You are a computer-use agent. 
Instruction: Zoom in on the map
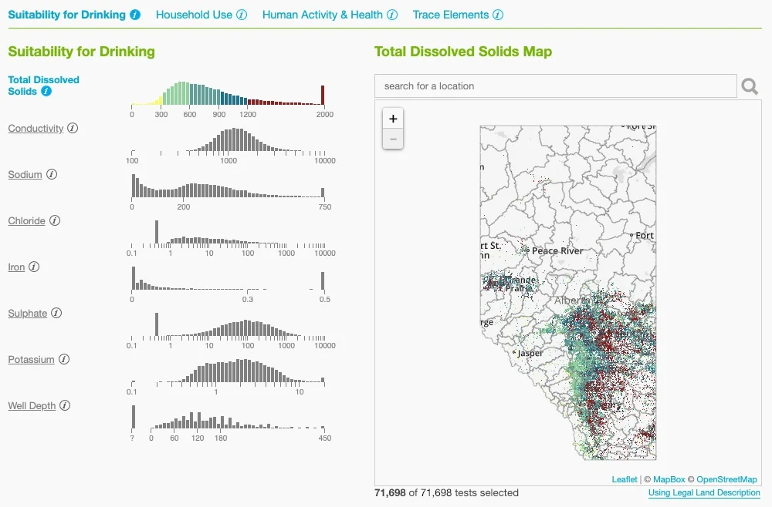(393, 119)
